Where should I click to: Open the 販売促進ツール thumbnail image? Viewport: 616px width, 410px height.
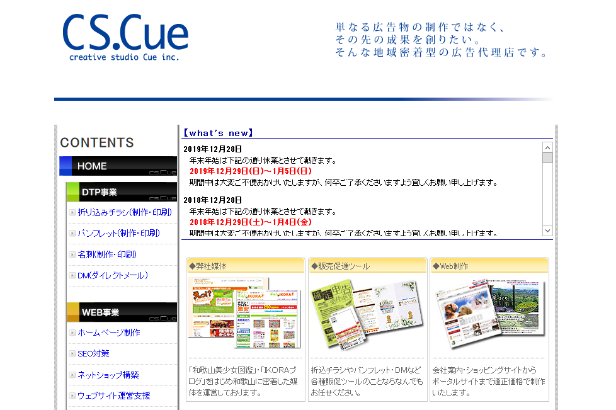click(x=367, y=313)
